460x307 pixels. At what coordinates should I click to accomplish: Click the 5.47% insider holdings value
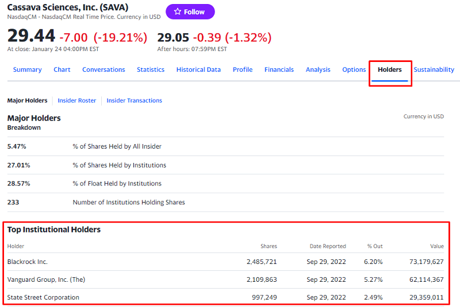[x=17, y=146]
